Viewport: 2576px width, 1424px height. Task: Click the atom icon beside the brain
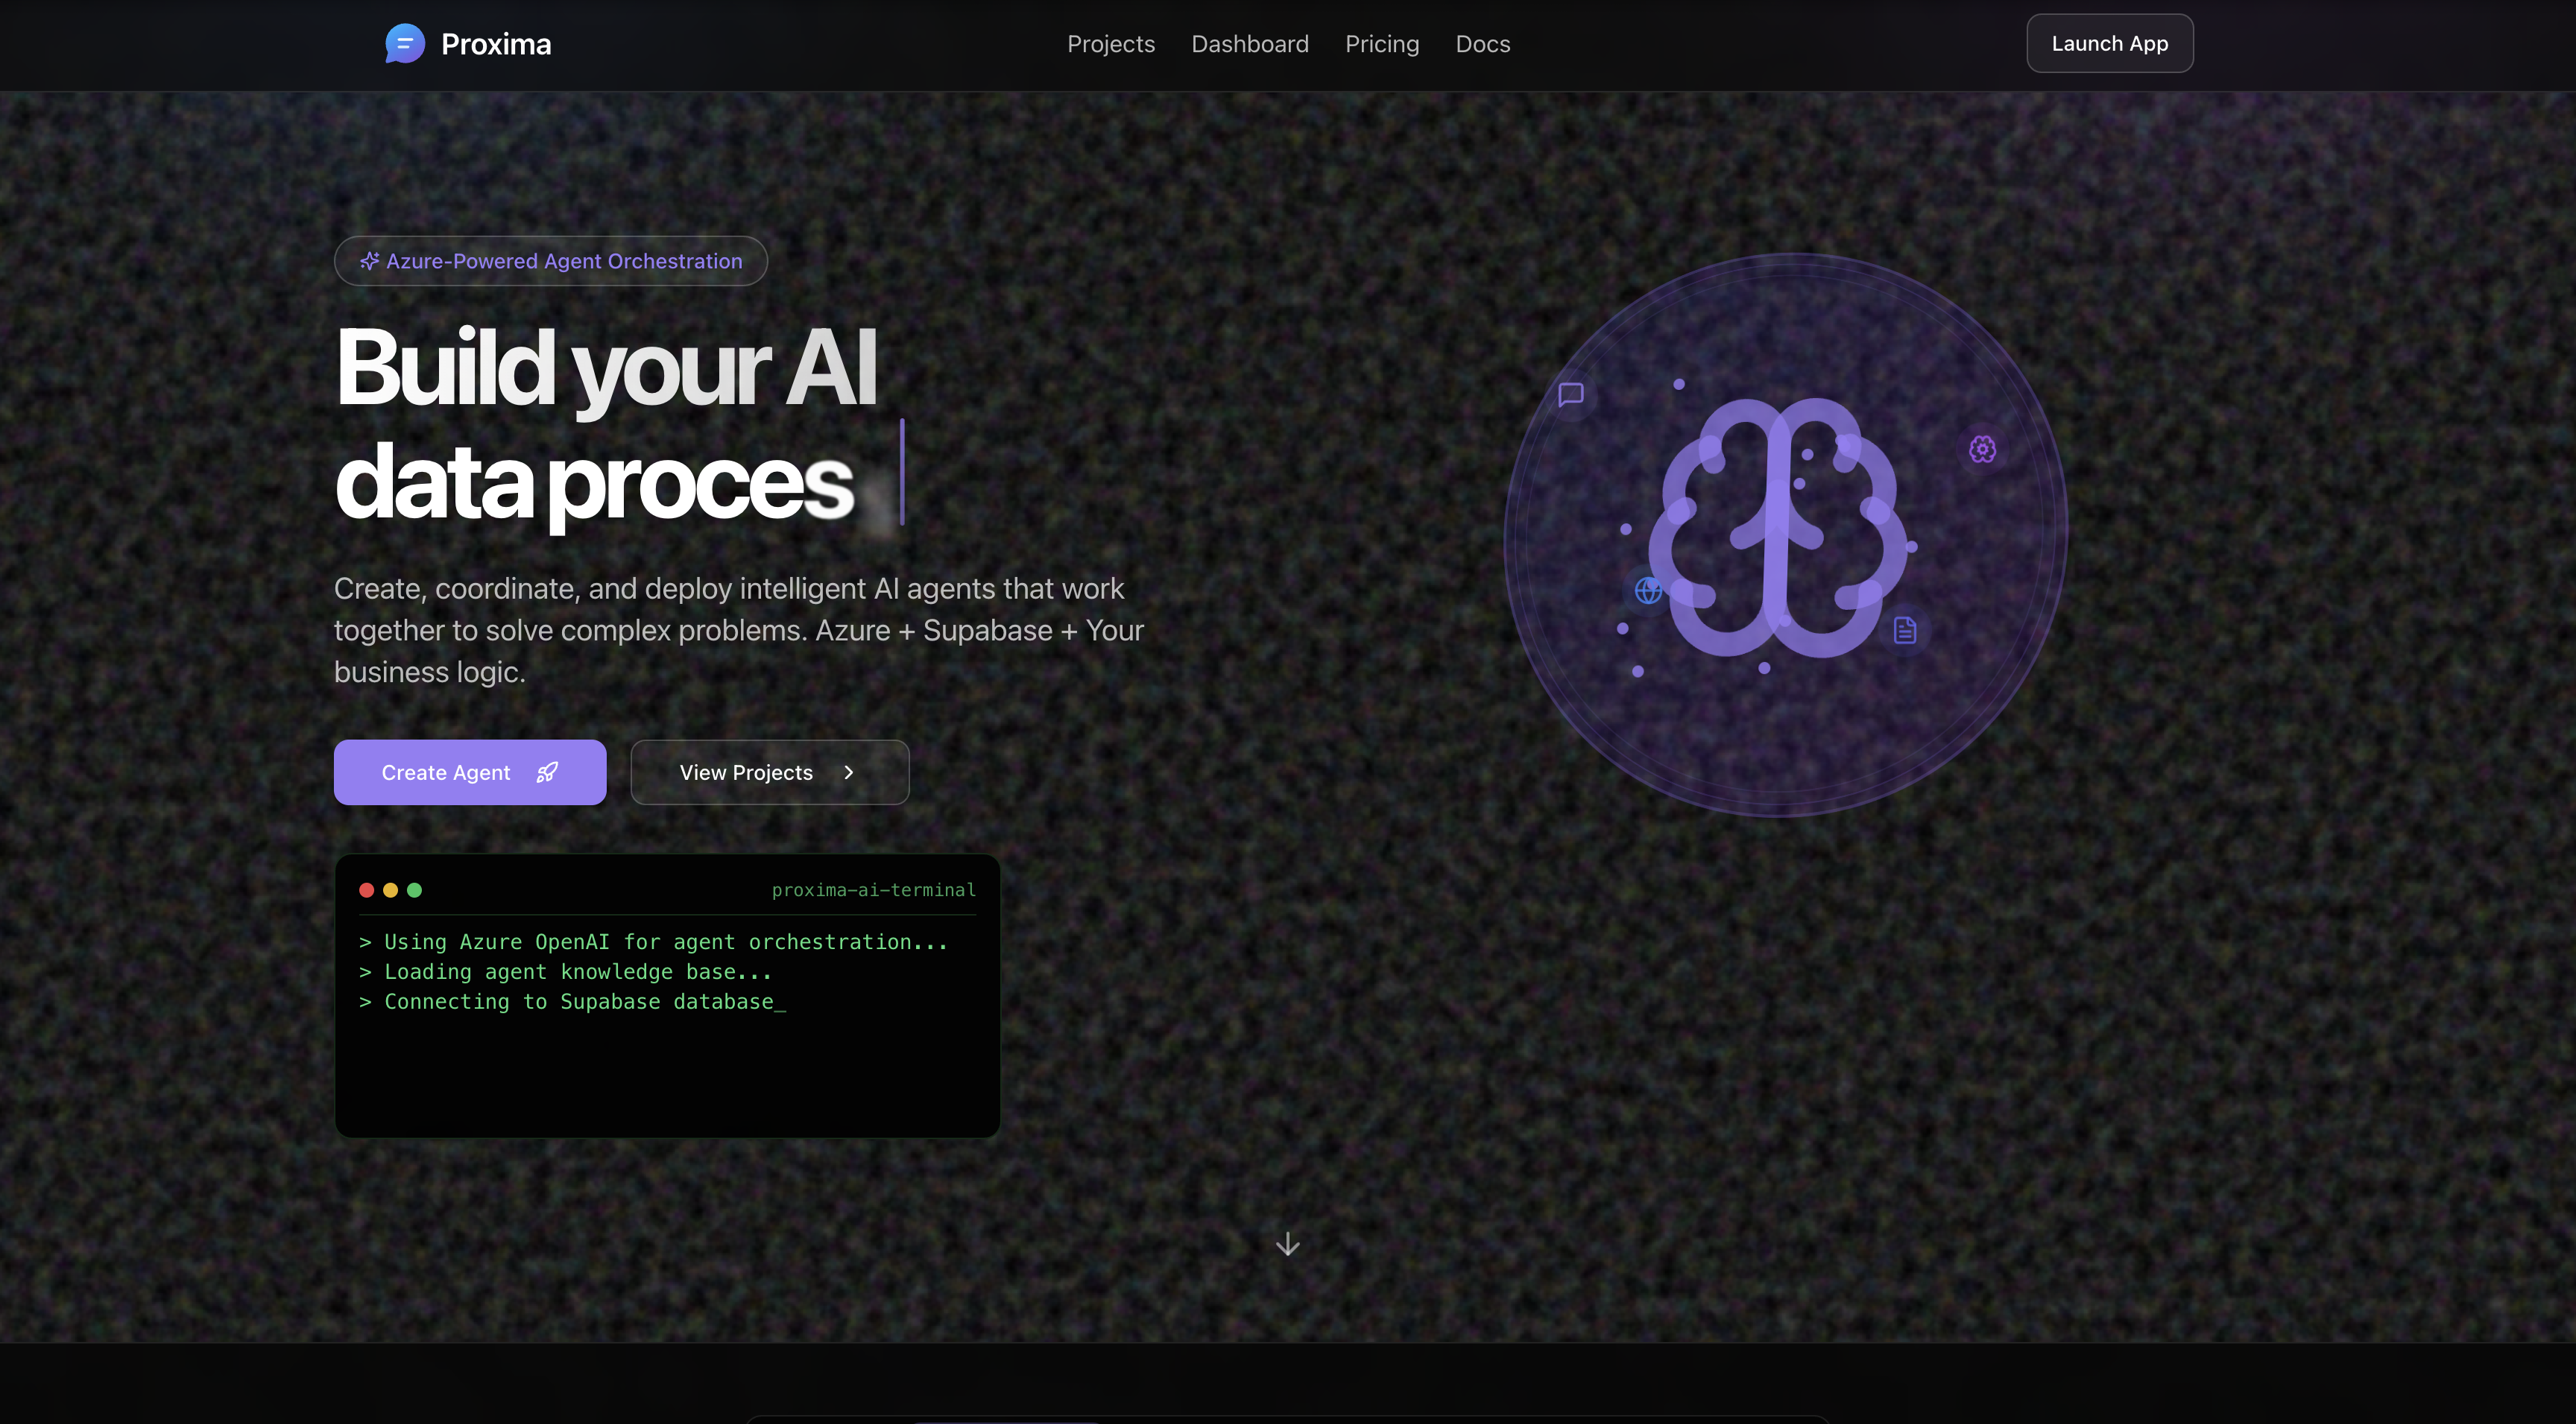click(x=1982, y=449)
